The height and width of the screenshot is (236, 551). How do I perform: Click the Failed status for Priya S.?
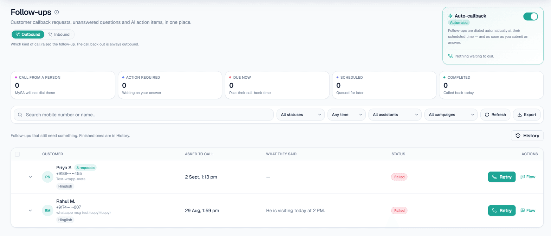click(399, 177)
